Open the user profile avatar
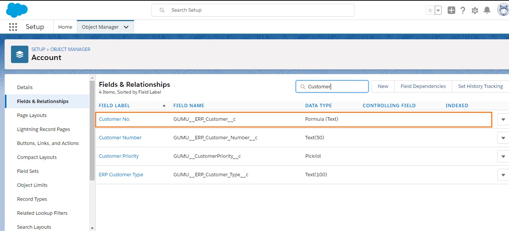 click(x=503, y=10)
